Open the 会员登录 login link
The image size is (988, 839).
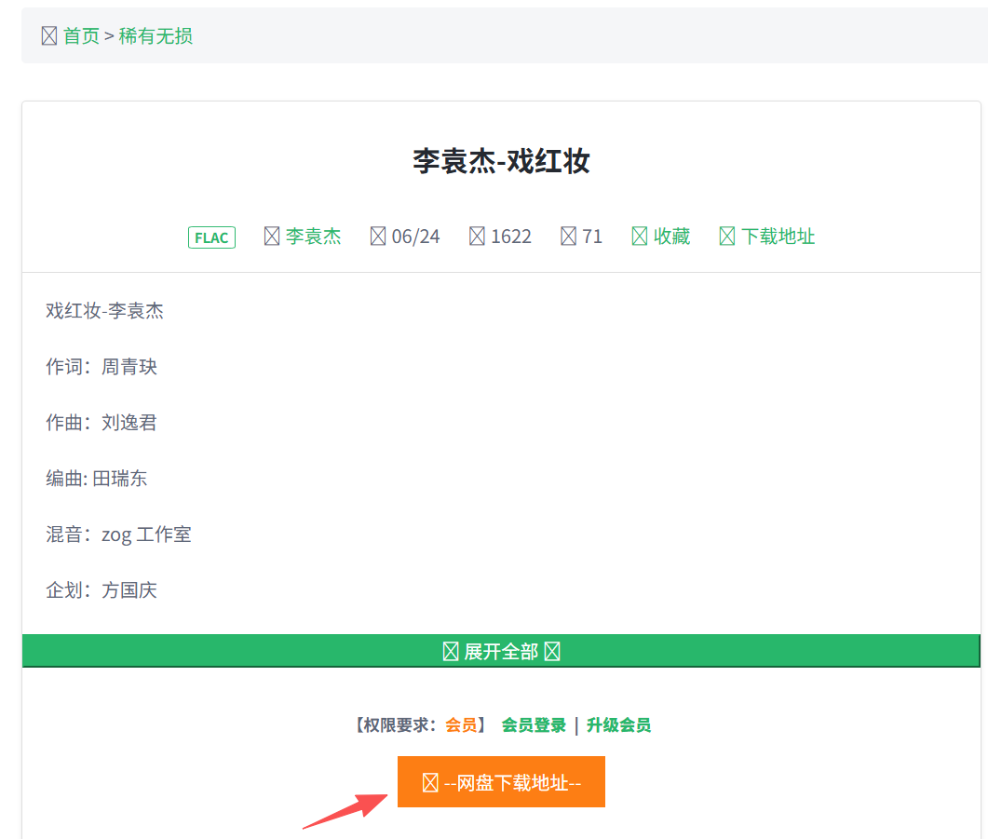(x=534, y=725)
